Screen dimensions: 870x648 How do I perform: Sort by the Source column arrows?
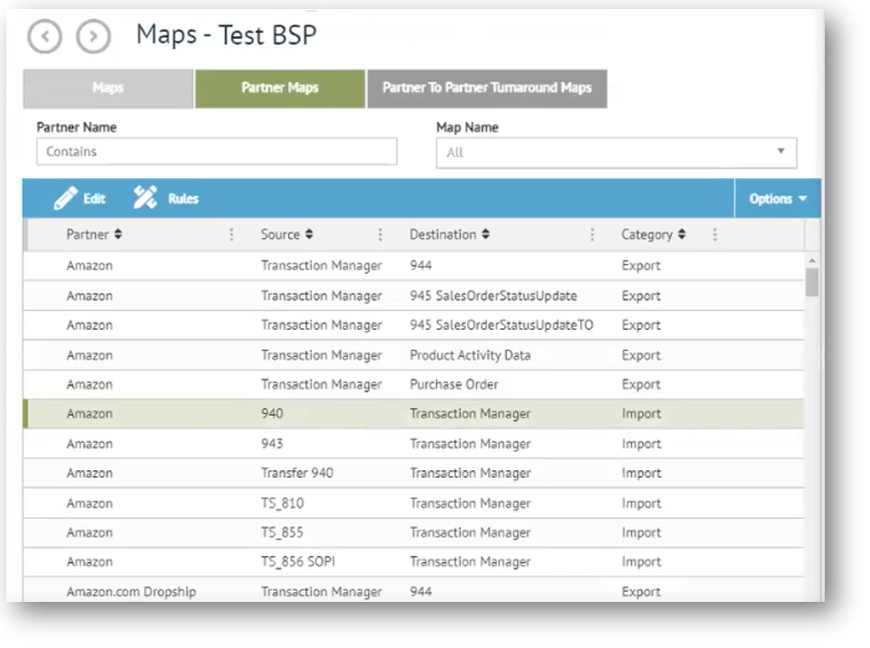click(309, 235)
